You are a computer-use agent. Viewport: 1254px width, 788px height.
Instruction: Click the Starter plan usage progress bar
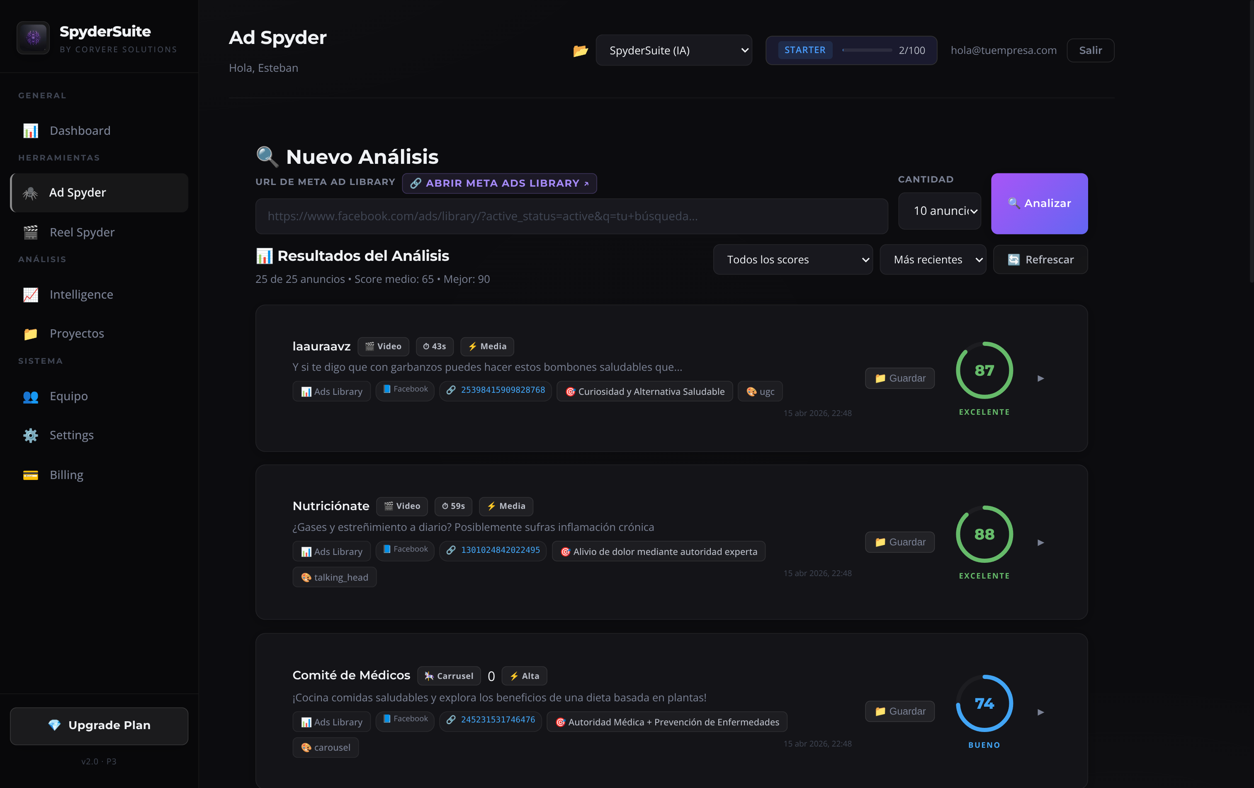(867, 50)
